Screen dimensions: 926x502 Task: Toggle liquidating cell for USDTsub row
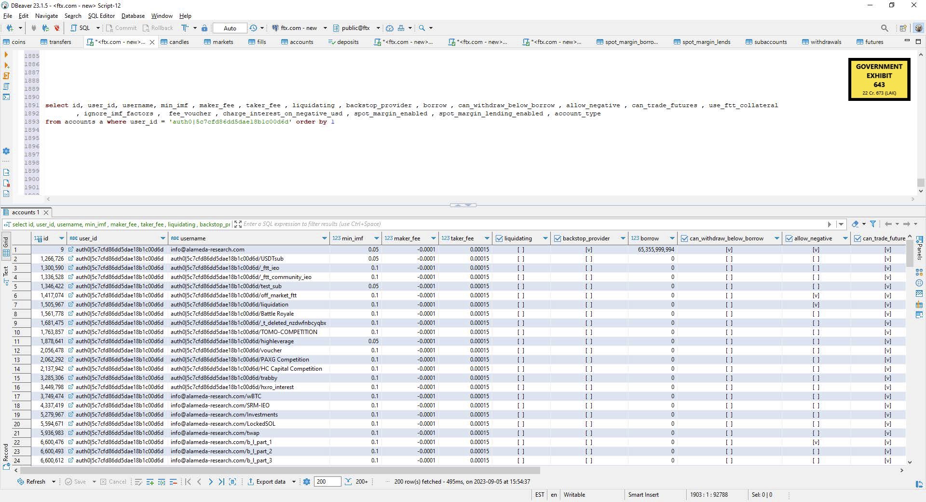520,259
